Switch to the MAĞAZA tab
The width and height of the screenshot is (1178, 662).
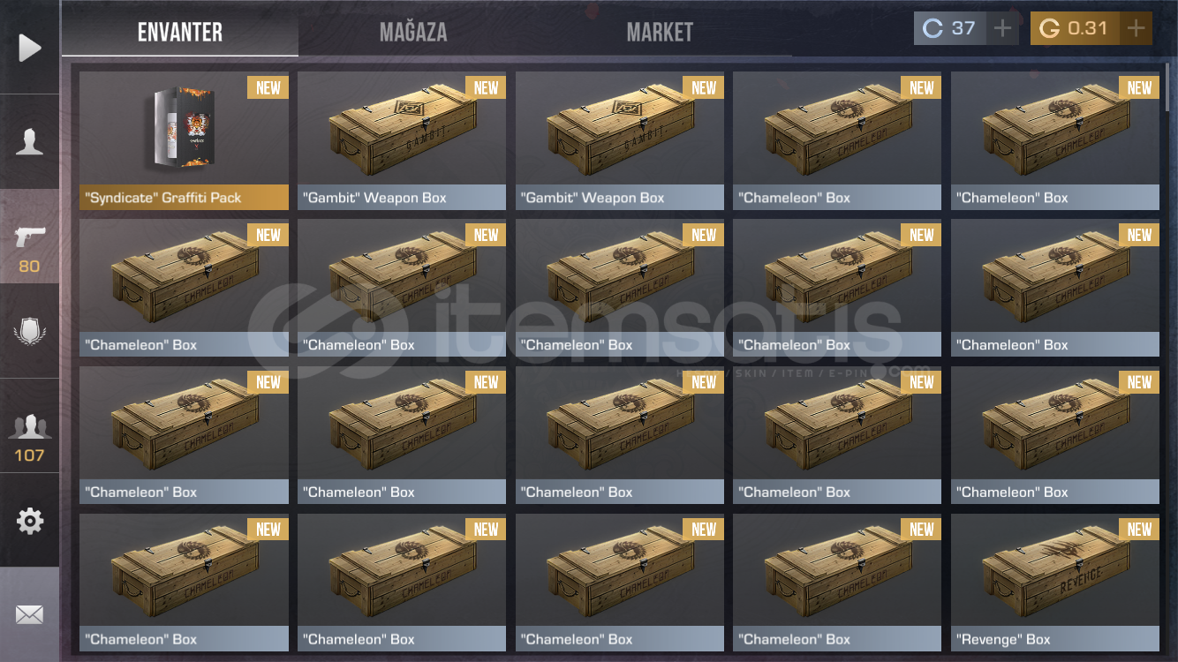pos(413,33)
